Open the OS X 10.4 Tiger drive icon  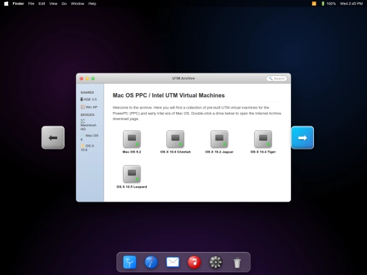[x=263, y=139]
